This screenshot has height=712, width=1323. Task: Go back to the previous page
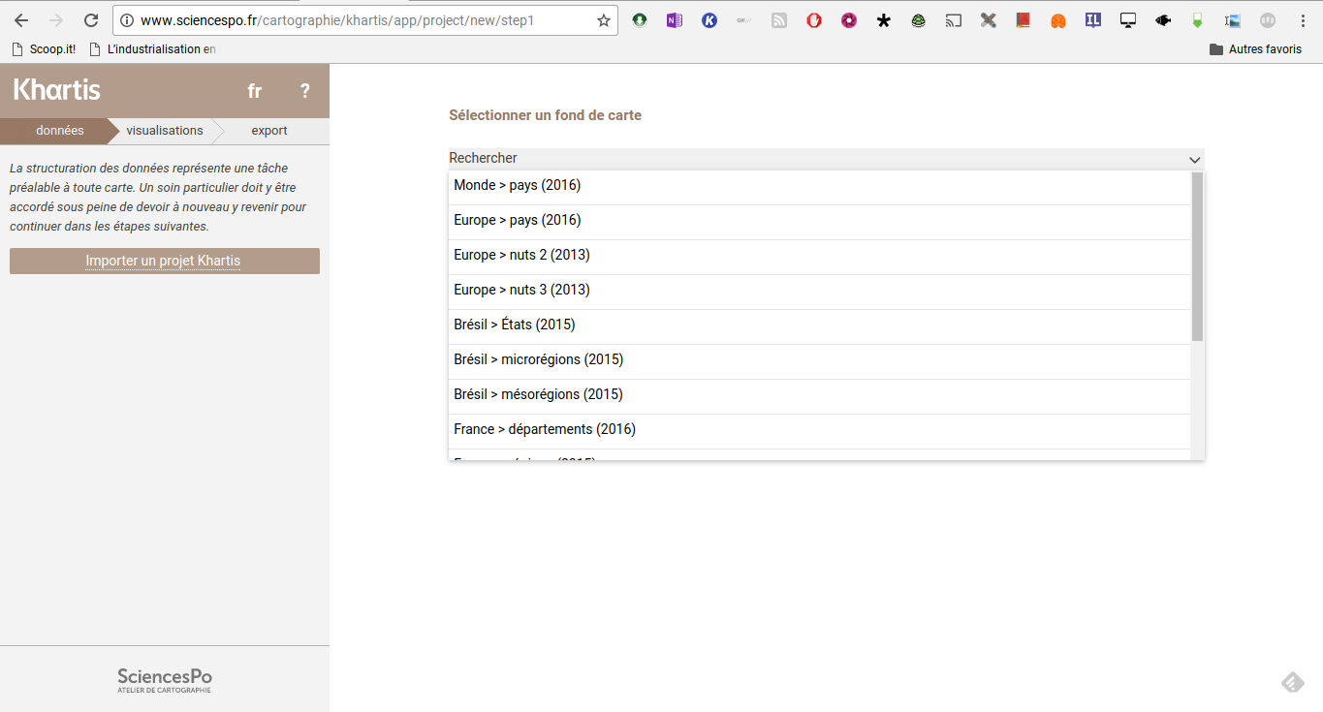21,20
